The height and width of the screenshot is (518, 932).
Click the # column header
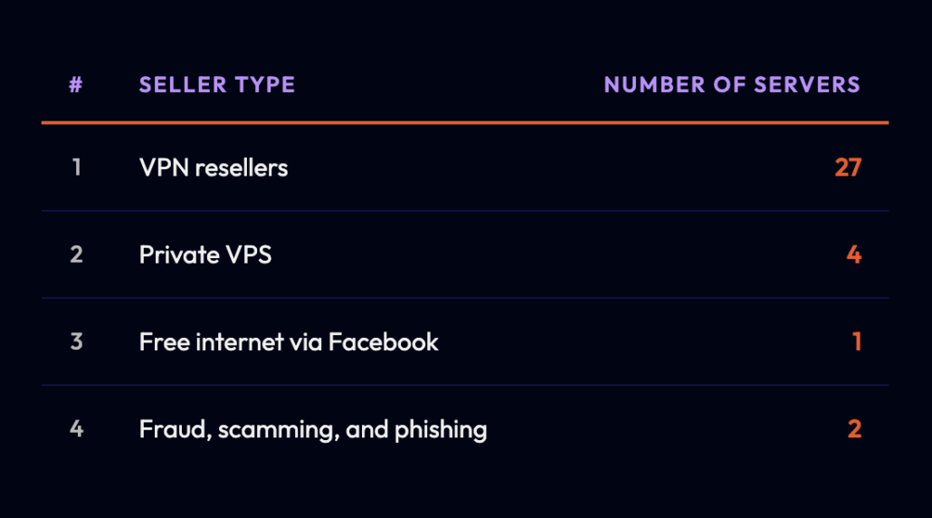pyautogui.click(x=75, y=84)
